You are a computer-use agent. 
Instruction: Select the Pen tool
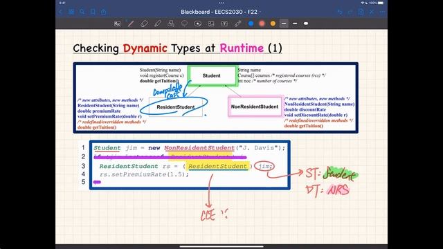131,24
